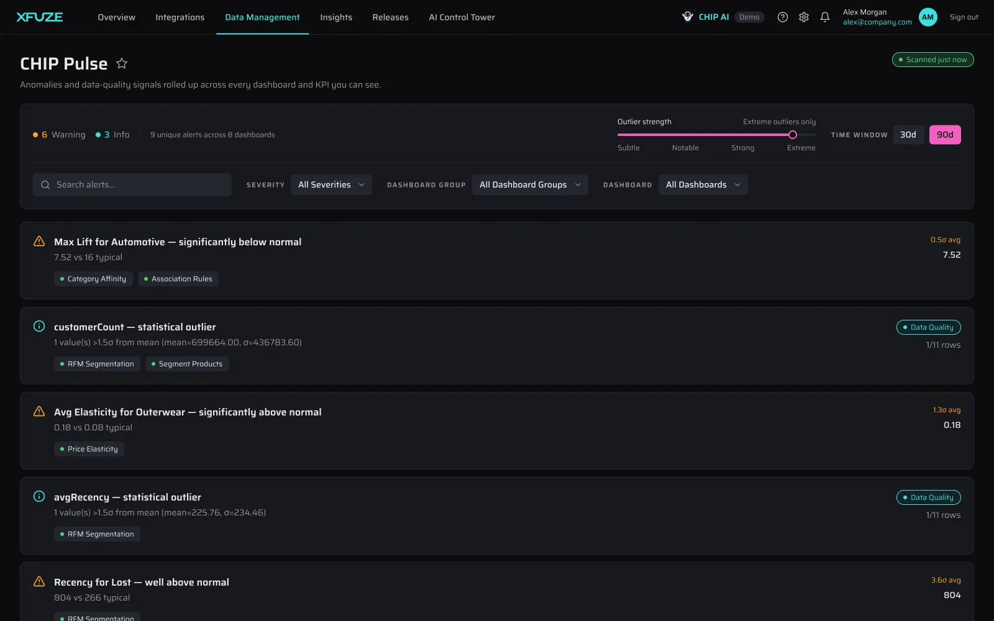
Task: Focus the Search alerts input field
Action: (x=132, y=184)
